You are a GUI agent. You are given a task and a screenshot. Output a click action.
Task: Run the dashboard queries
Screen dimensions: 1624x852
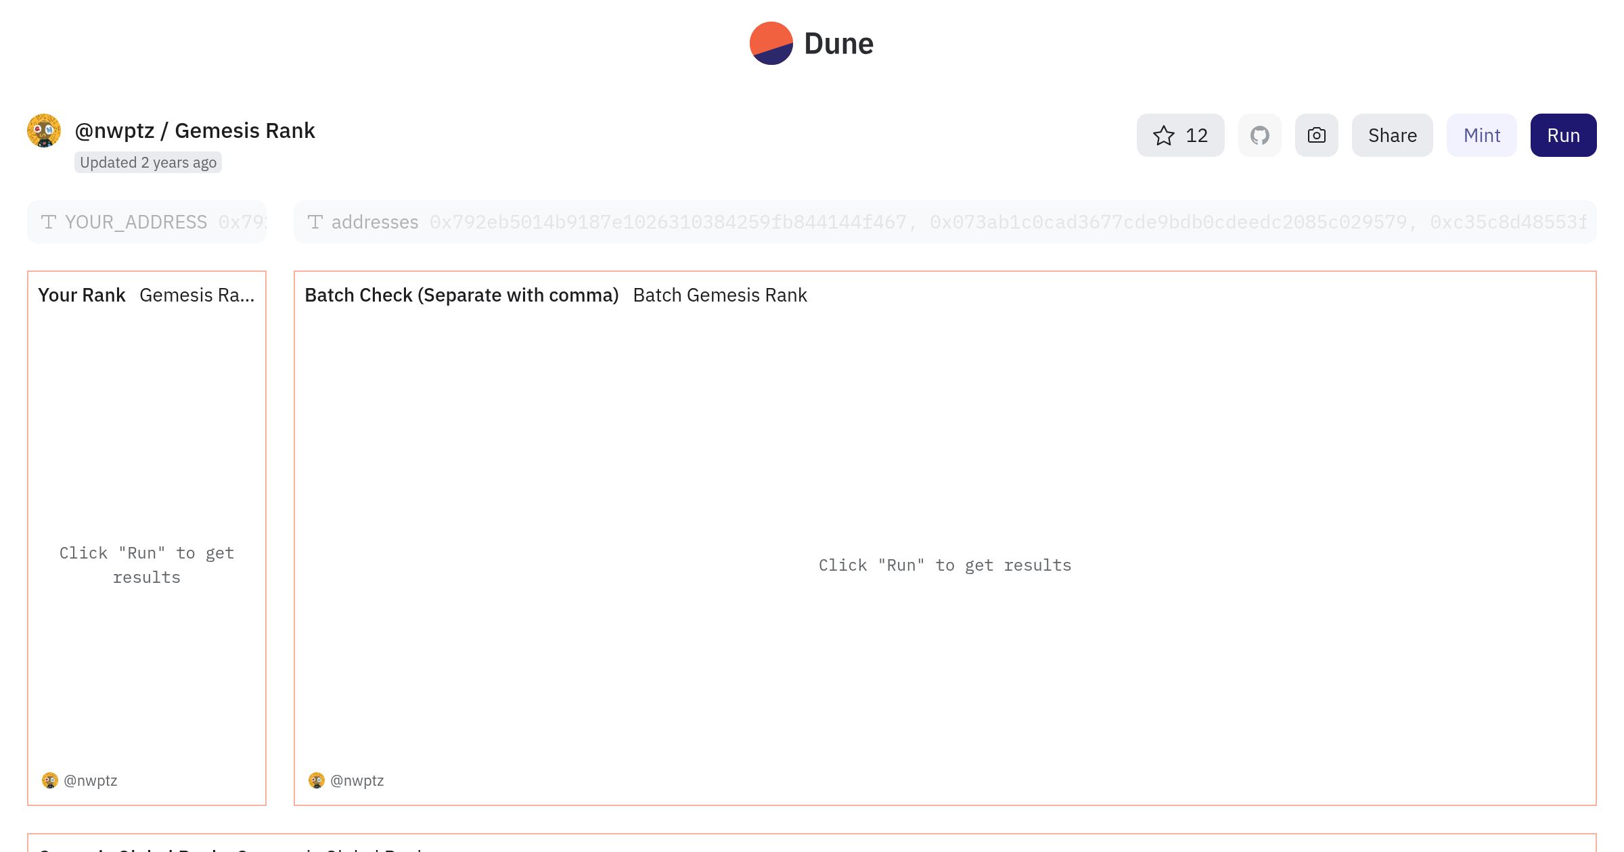pos(1563,135)
